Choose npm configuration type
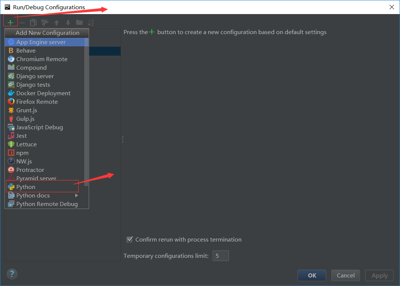Viewport: 400px width, 286px height. click(45, 153)
